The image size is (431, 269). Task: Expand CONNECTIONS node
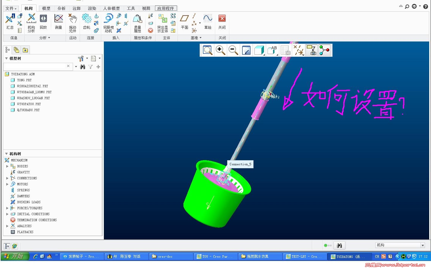click(x=7, y=178)
